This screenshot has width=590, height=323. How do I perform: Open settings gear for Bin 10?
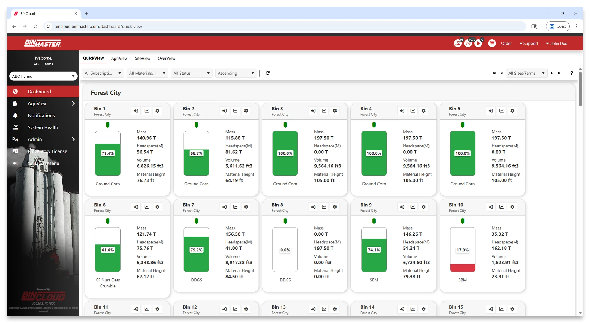click(512, 207)
